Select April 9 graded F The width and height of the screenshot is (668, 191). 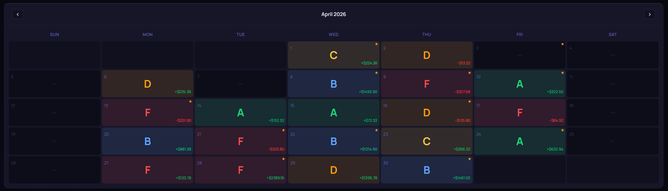[x=427, y=84]
